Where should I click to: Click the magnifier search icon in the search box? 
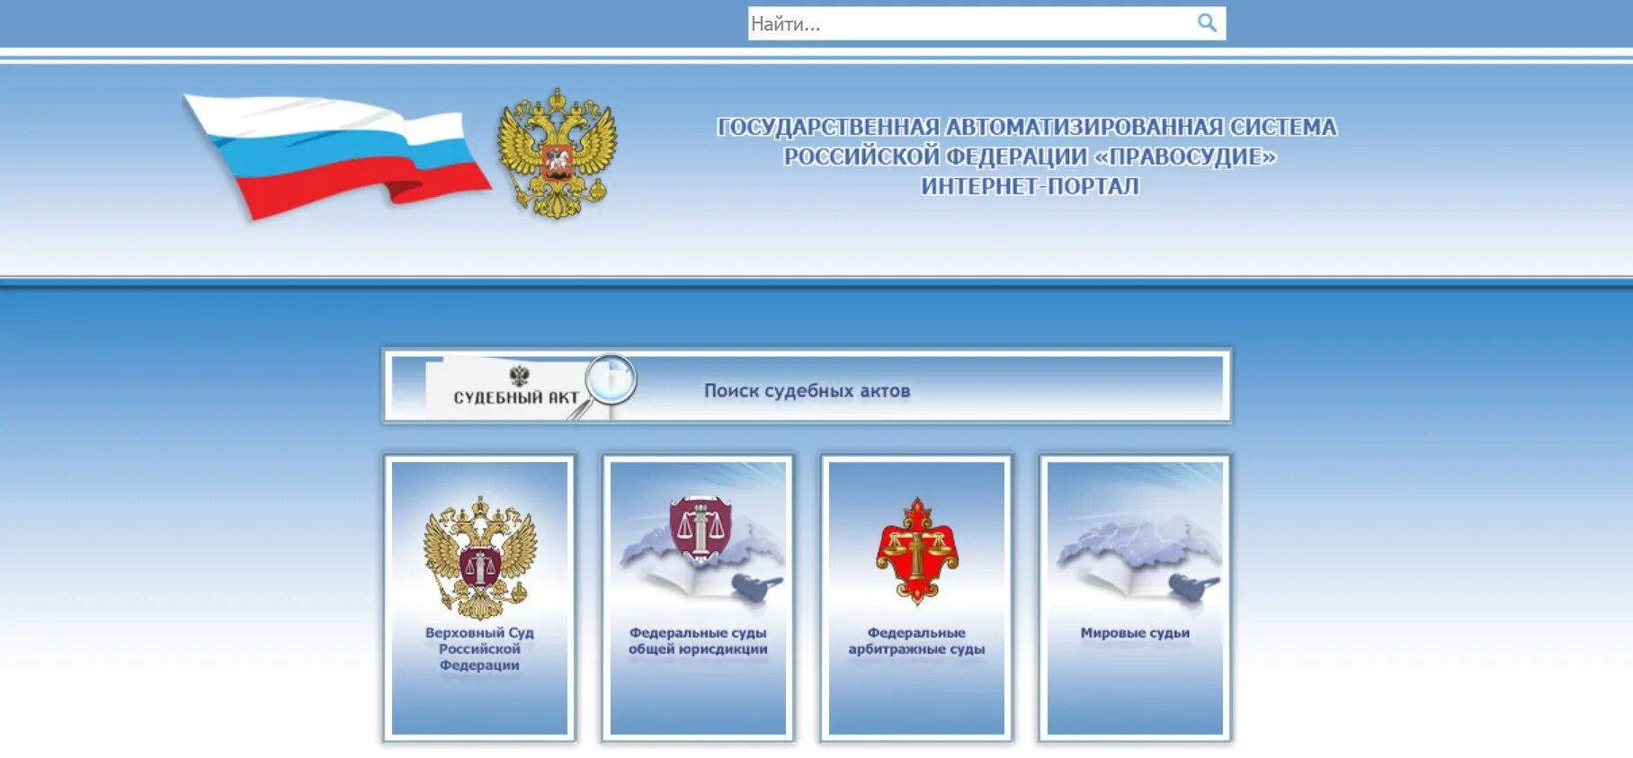(1207, 23)
